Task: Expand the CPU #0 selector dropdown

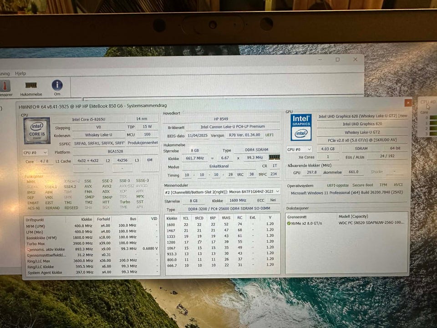Action: tap(35, 153)
